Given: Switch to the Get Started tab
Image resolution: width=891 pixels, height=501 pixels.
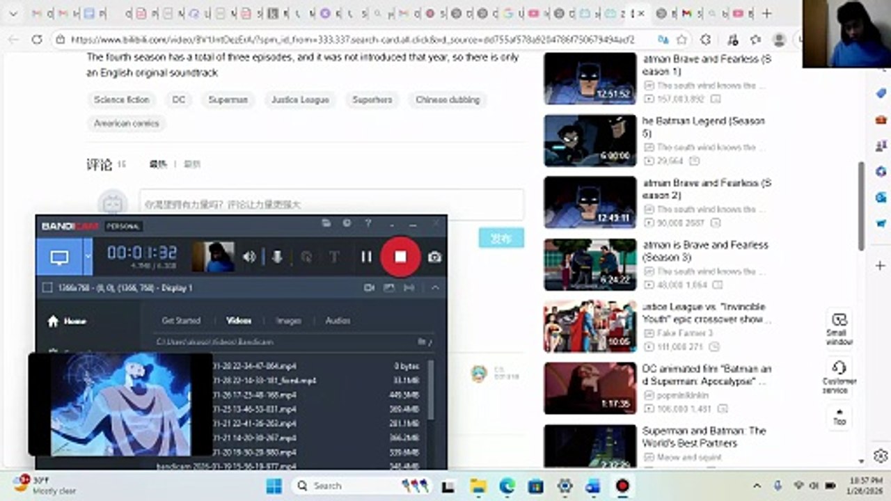Looking at the screenshot, I should coord(181,321).
